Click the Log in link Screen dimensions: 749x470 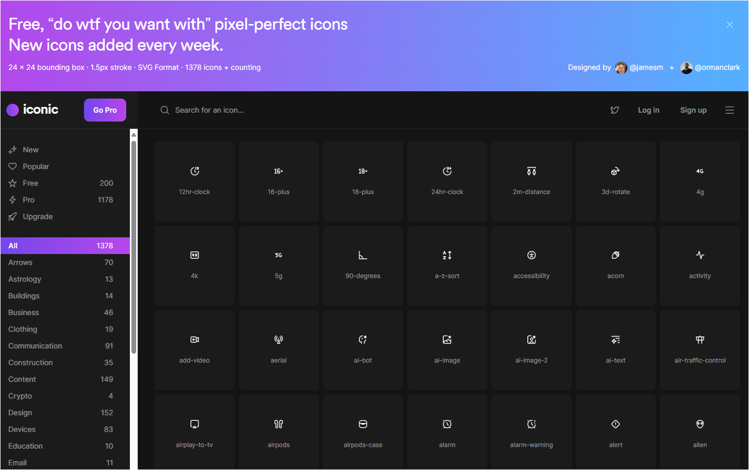coord(648,110)
